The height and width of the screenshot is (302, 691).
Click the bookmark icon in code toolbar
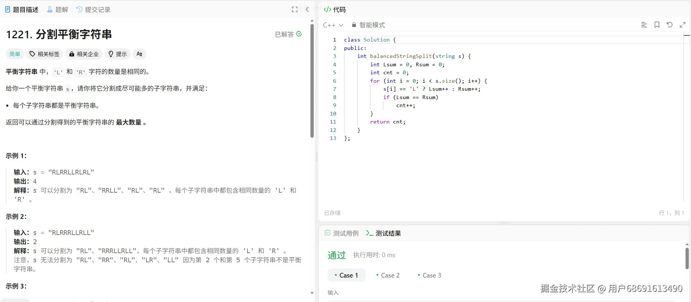(x=657, y=25)
